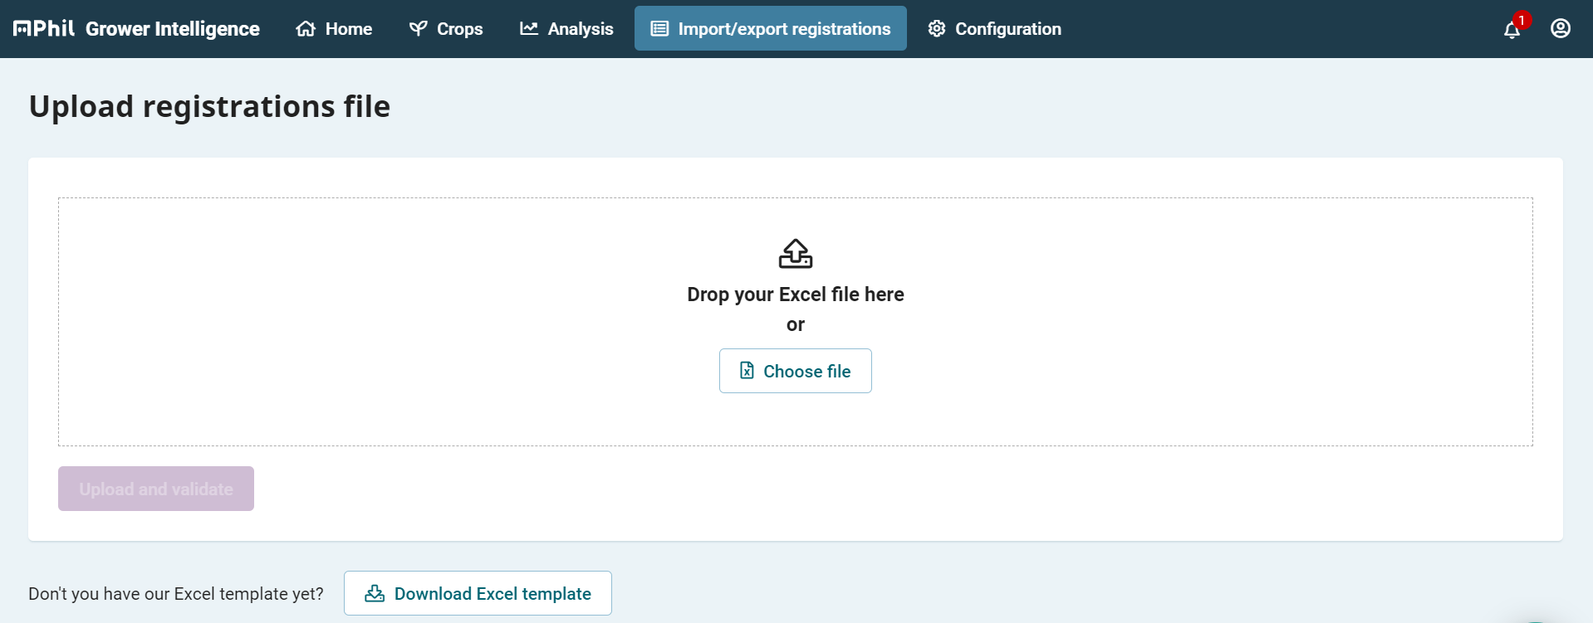Open the Crops menu
The height and width of the screenshot is (623, 1593).
click(x=446, y=29)
